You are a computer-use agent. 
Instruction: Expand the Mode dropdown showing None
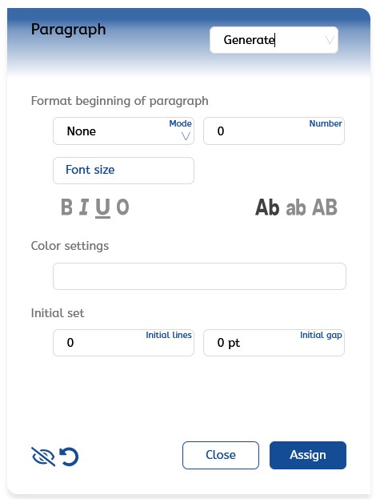point(124,131)
